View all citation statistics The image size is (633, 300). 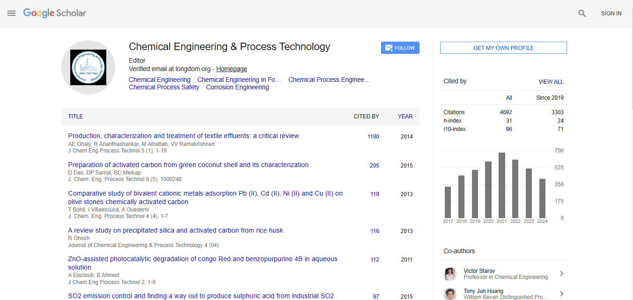(551, 81)
